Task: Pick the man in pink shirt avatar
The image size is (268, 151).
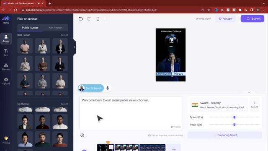Action: tap(25, 46)
